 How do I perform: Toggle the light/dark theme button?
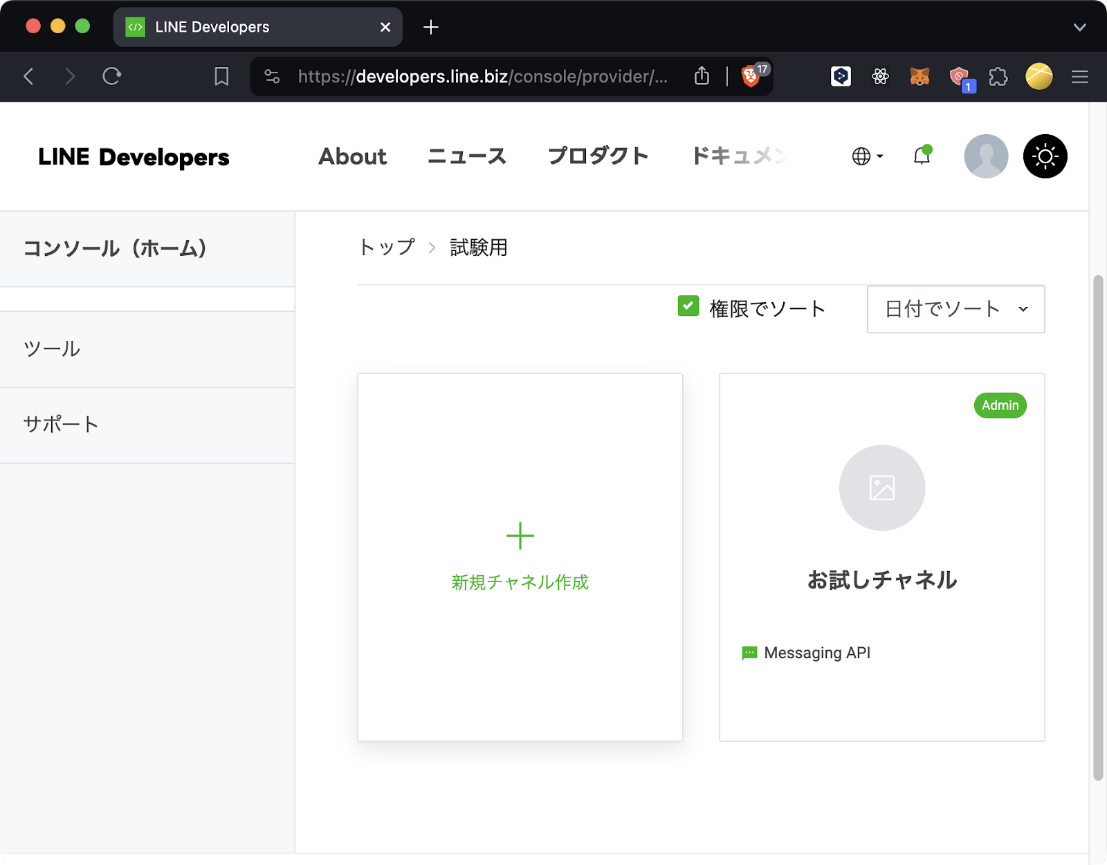(1045, 156)
